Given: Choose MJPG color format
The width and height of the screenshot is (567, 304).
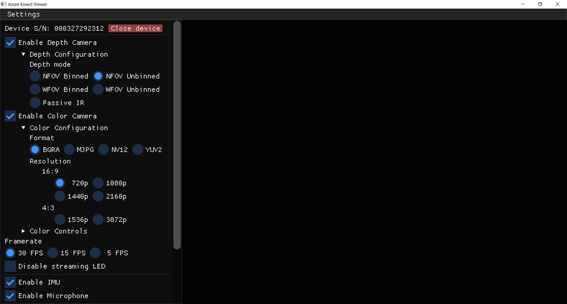Looking at the screenshot, I should coord(69,150).
